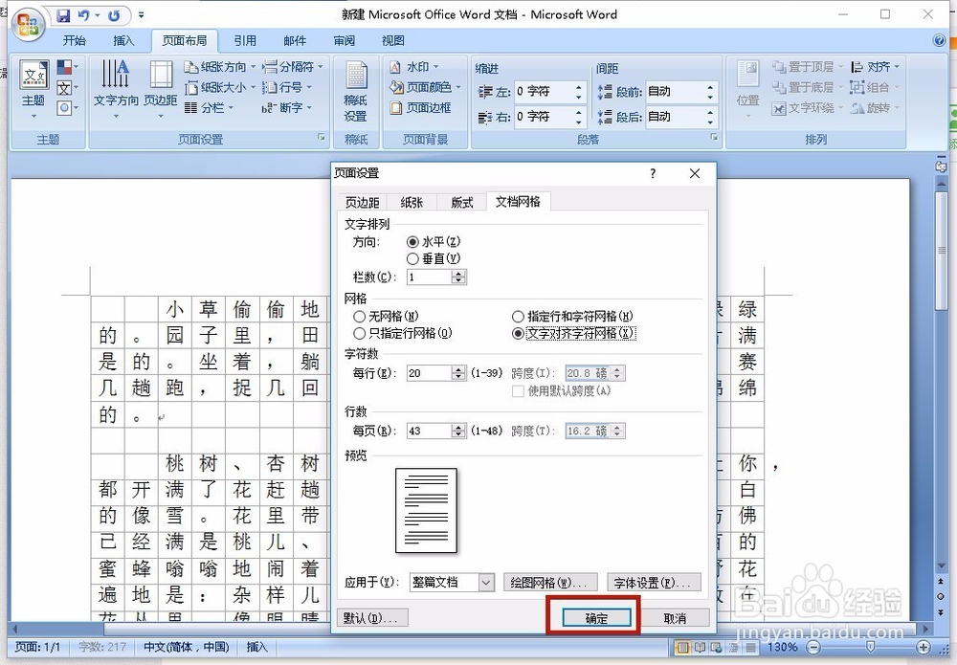Click the zoom slider handle
The height and width of the screenshot is (665, 957).
click(x=870, y=647)
